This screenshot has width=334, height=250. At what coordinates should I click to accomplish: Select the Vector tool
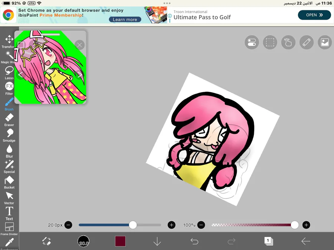coord(9,198)
